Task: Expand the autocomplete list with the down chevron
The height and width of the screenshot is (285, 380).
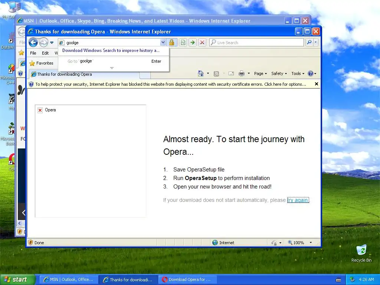Action: [x=112, y=68]
